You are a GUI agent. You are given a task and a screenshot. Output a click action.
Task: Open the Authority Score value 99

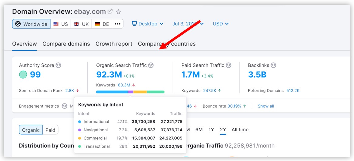(x=35, y=75)
